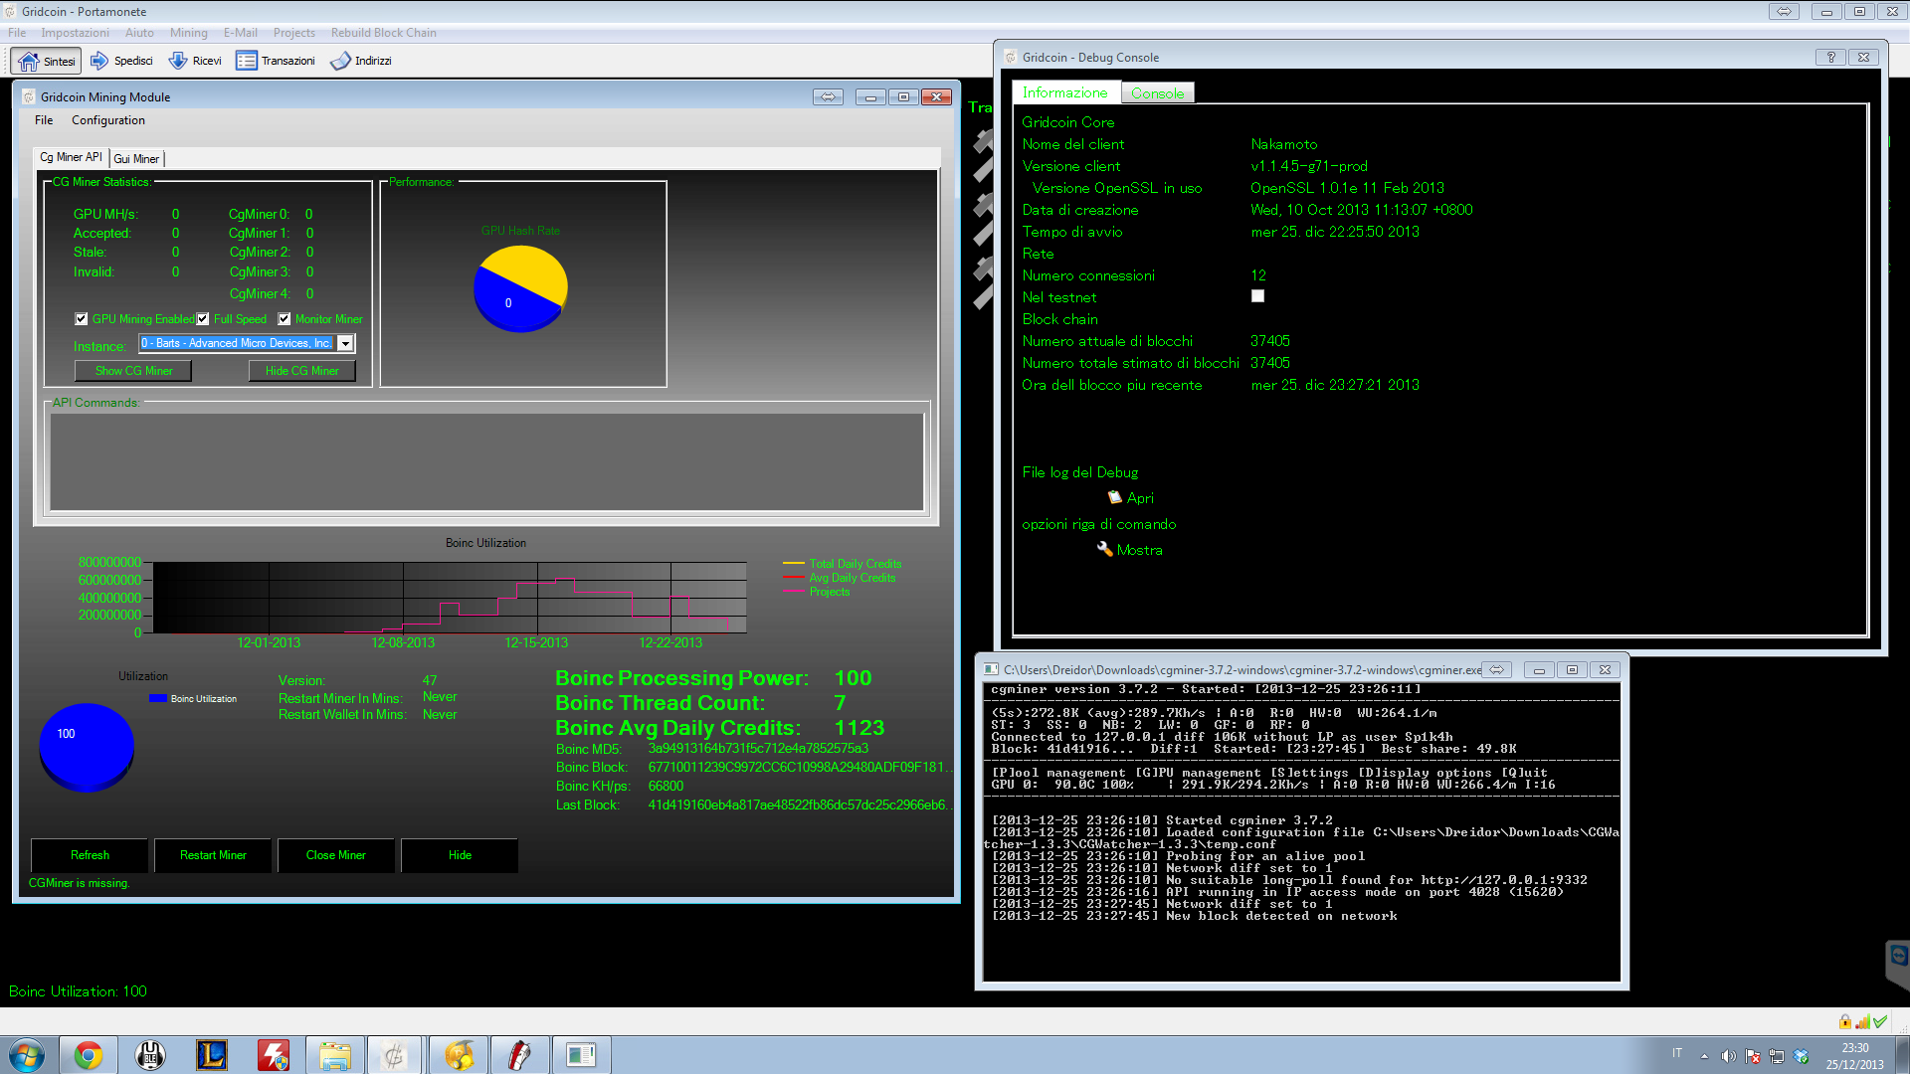Open the Ricevi receive coins toolbar icon
This screenshot has width=1910, height=1074.
(178, 61)
